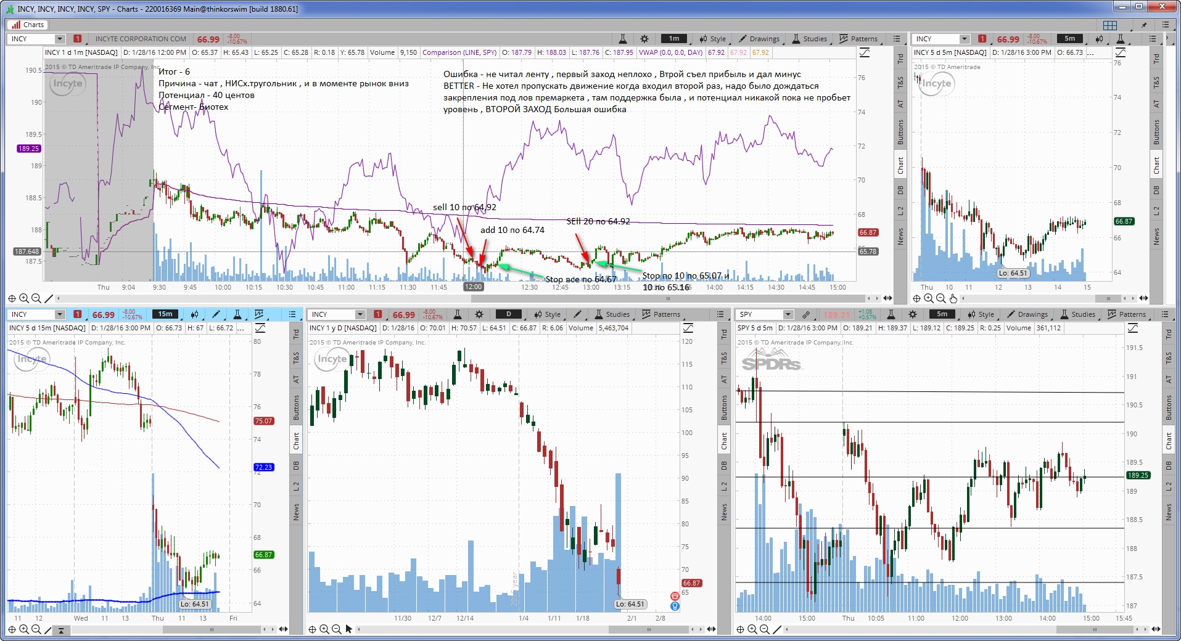Expand daily chart INCY symbol dropdown
This screenshot has height=641, width=1181.
click(360, 314)
